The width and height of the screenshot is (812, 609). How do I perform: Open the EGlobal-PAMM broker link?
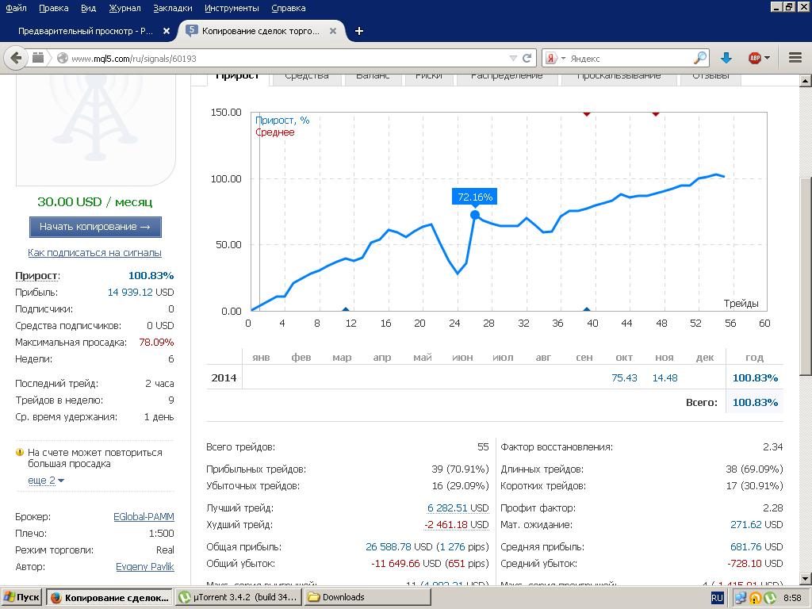(x=144, y=517)
